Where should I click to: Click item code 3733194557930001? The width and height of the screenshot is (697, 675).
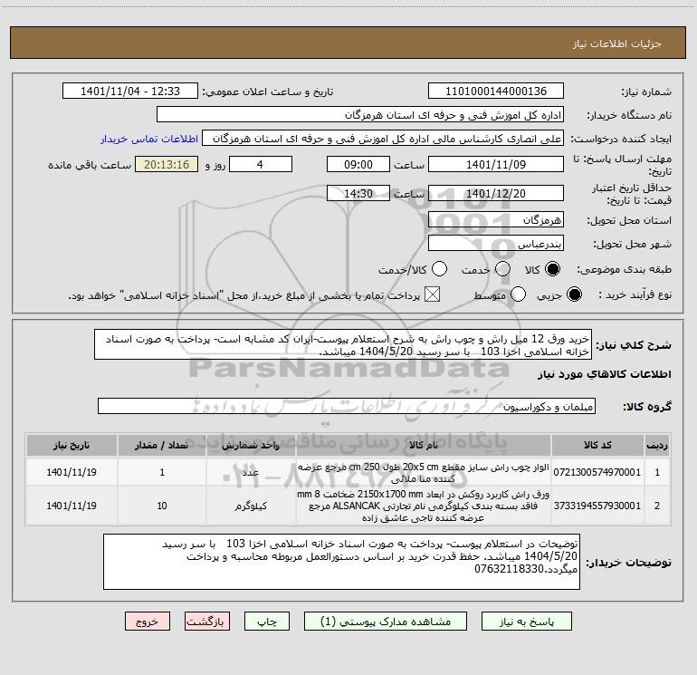click(597, 506)
